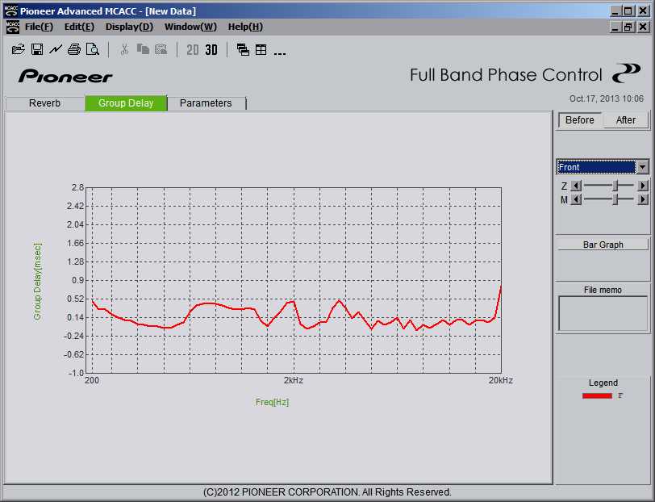Screen dimensions: 655x502
Task: Close the Pioneer Advanced MCACC application
Action: pyautogui.click(x=643, y=11)
